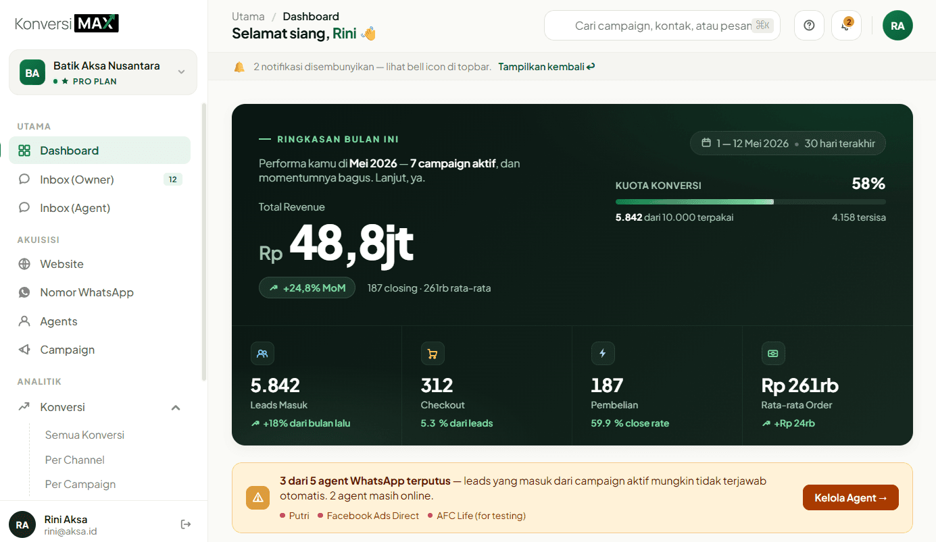The width and height of the screenshot is (936, 542).
Task: Click the Kuota Konversi progress bar
Action: click(x=750, y=202)
